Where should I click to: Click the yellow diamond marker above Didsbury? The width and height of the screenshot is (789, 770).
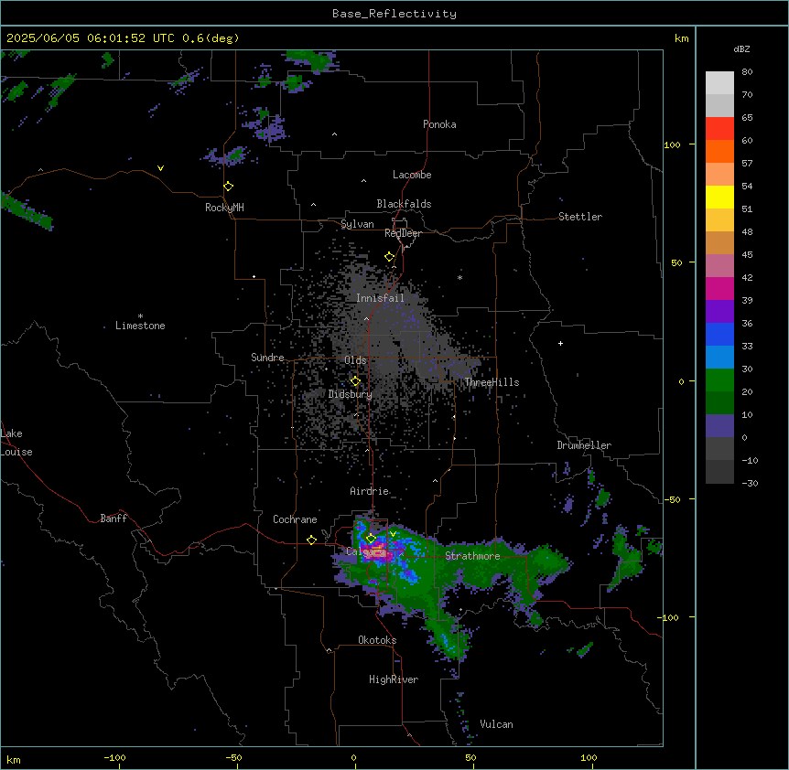coord(356,381)
